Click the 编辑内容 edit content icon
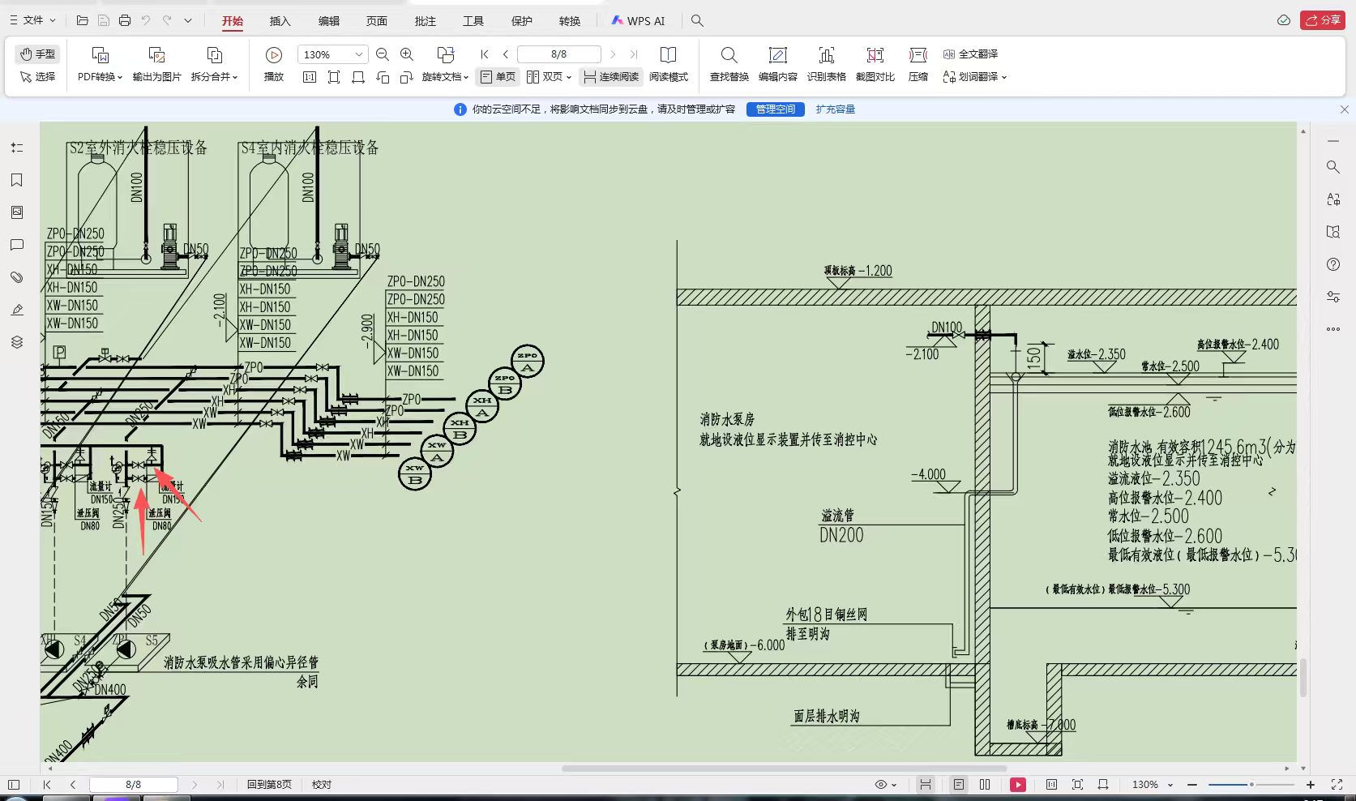This screenshot has width=1356, height=801. [x=777, y=63]
